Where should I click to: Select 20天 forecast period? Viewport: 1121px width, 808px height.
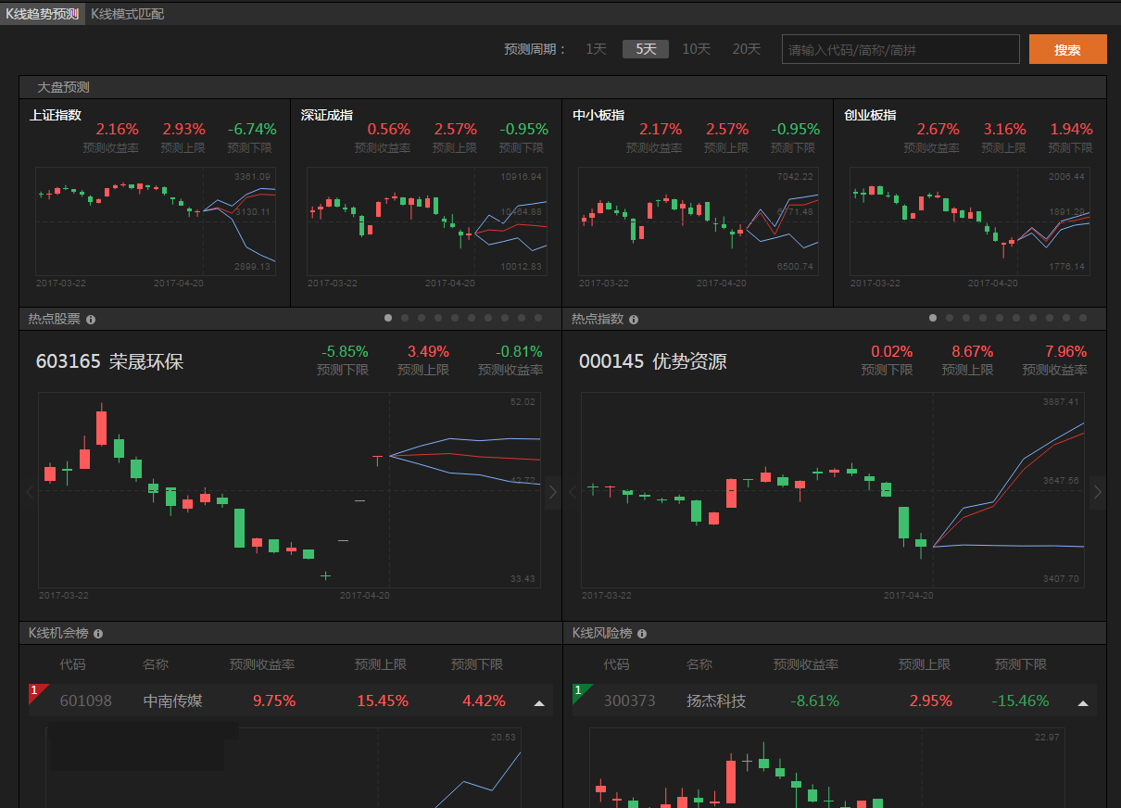tap(747, 49)
